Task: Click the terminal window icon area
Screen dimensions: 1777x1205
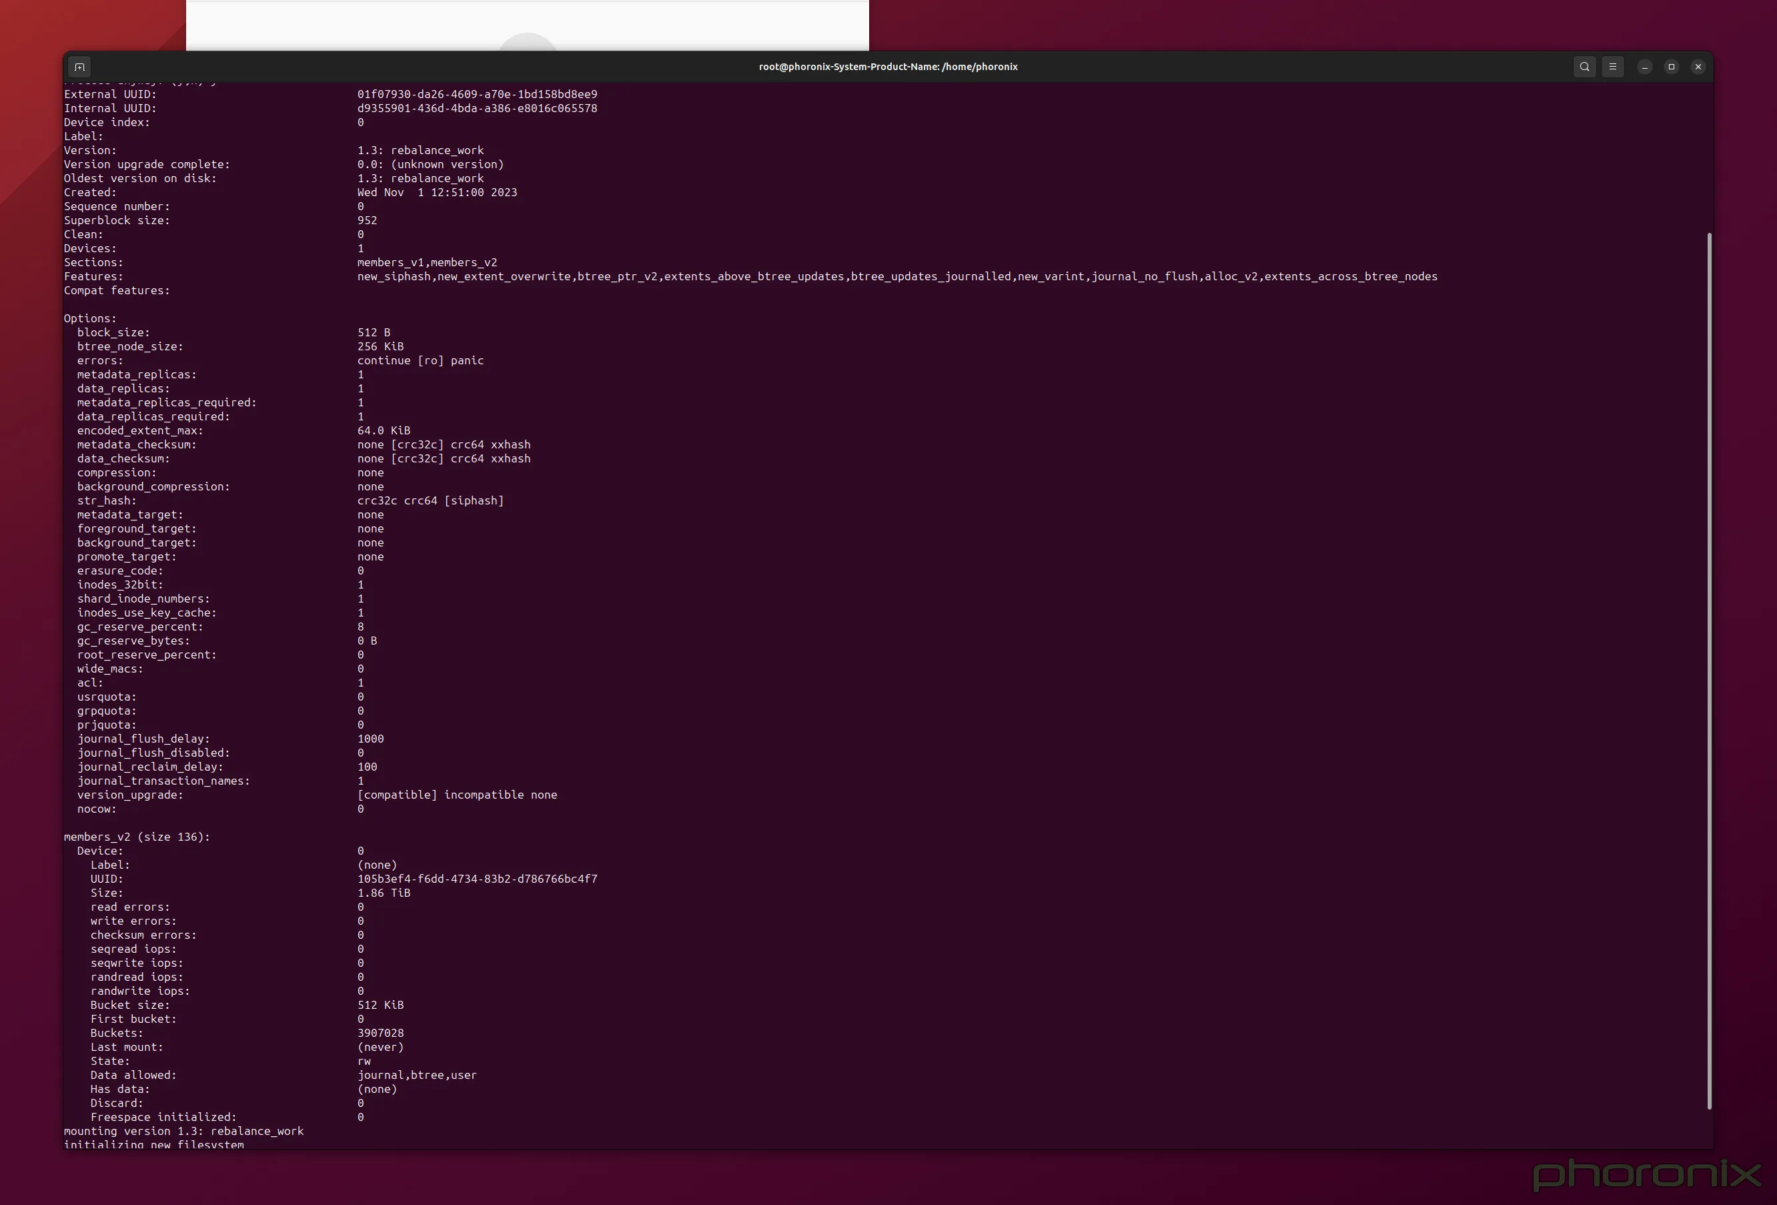Action: pyautogui.click(x=79, y=67)
